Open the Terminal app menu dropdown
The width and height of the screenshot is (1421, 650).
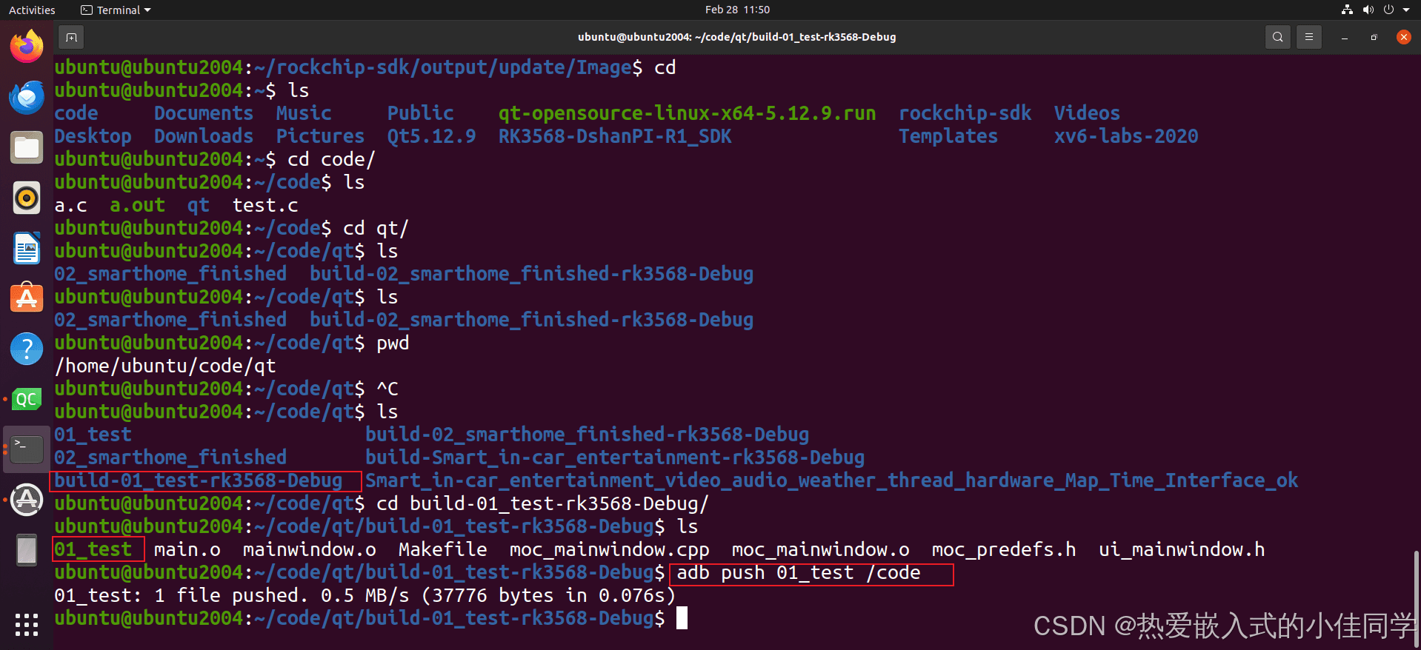(x=116, y=10)
